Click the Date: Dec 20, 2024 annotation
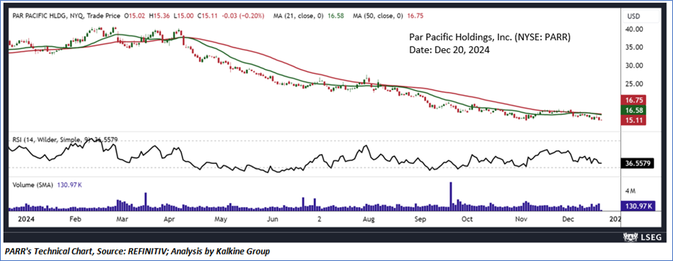The image size is (673, 261). tap(449, 50)
